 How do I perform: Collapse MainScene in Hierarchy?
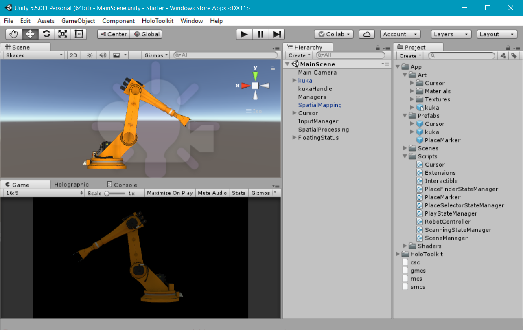point(287,64)
